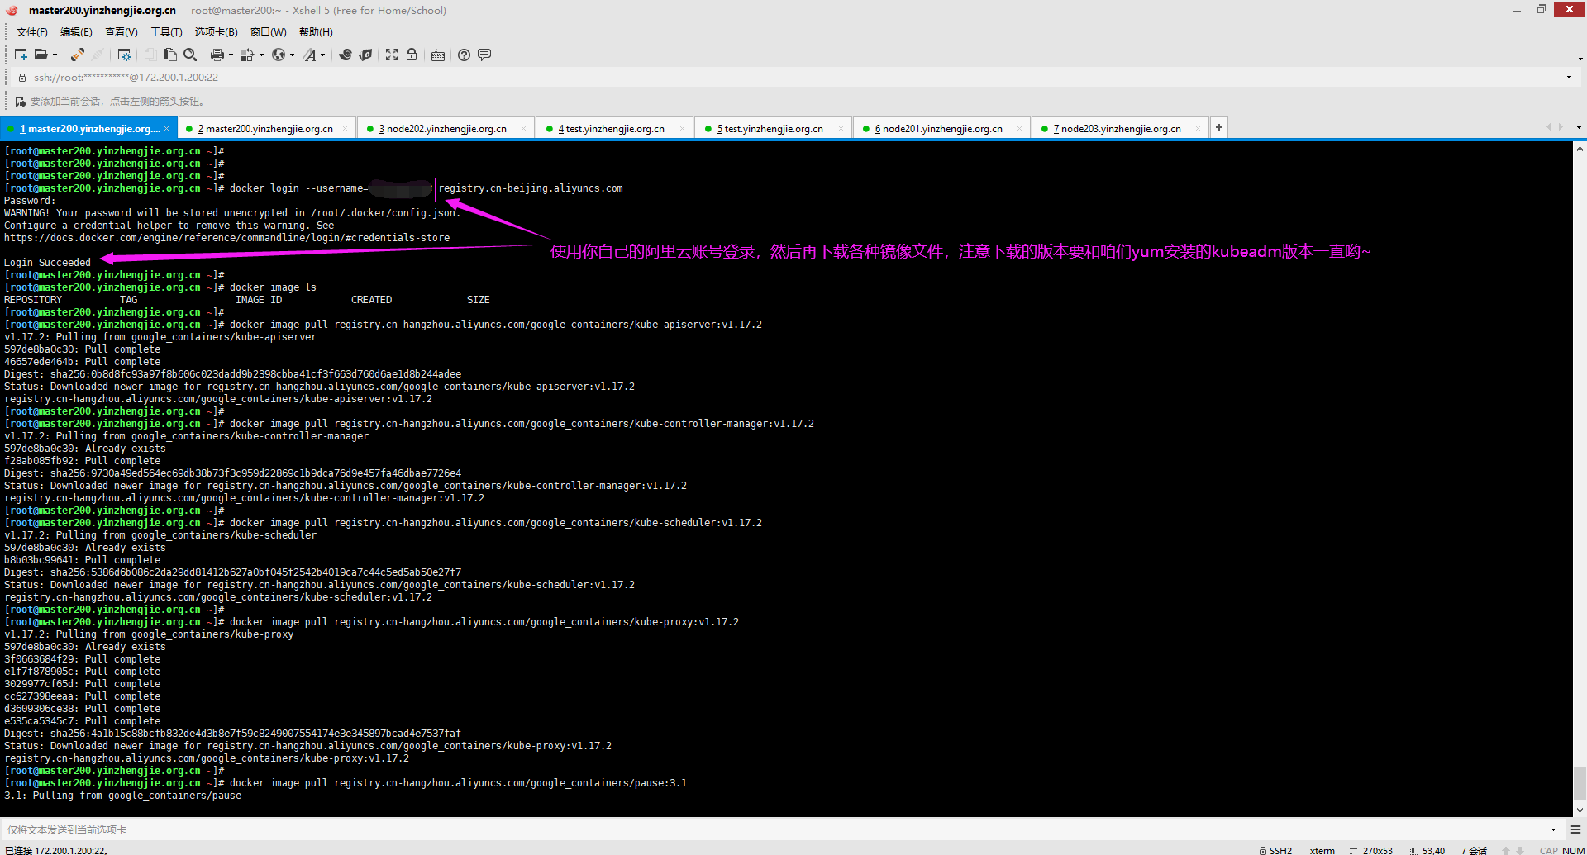This screenshot has height=855, width=1587.
Task: Open the virtual keyboard icon
Action: click(438, 55)
